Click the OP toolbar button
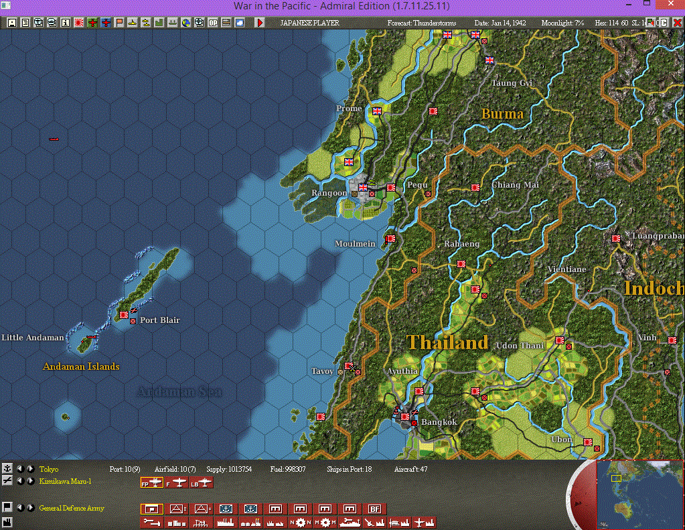This screenshot has width=685, height=530. [x=213, y=23]
